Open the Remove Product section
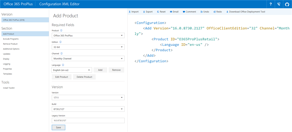 click(10, 44)
